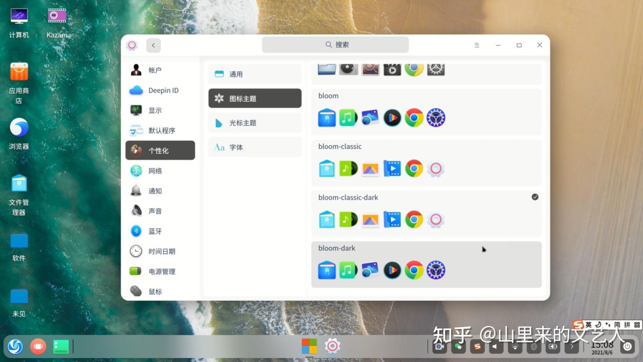Toggle the moon half-width mode in Sogou bar
The image size is (643, 362).
coord(598,325)
